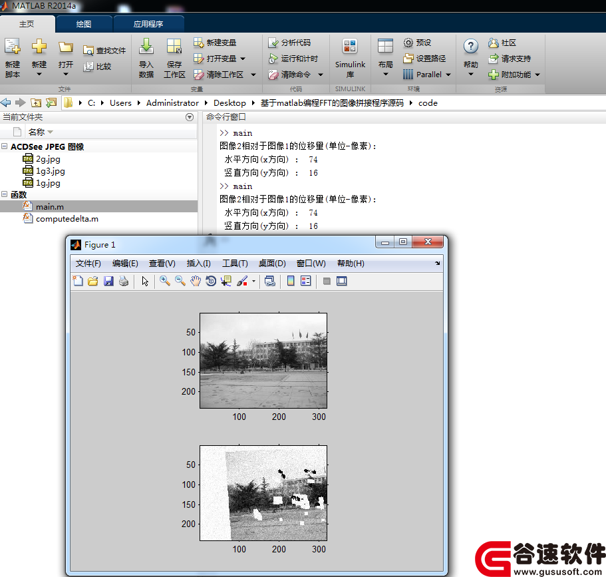
Task: Open the 编辑(E) menu in Figure 1
Action: (125, 264)
